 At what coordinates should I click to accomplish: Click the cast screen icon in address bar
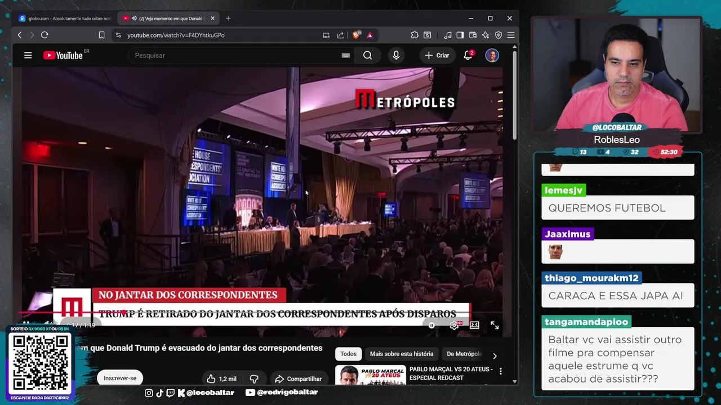coord(326,35)
